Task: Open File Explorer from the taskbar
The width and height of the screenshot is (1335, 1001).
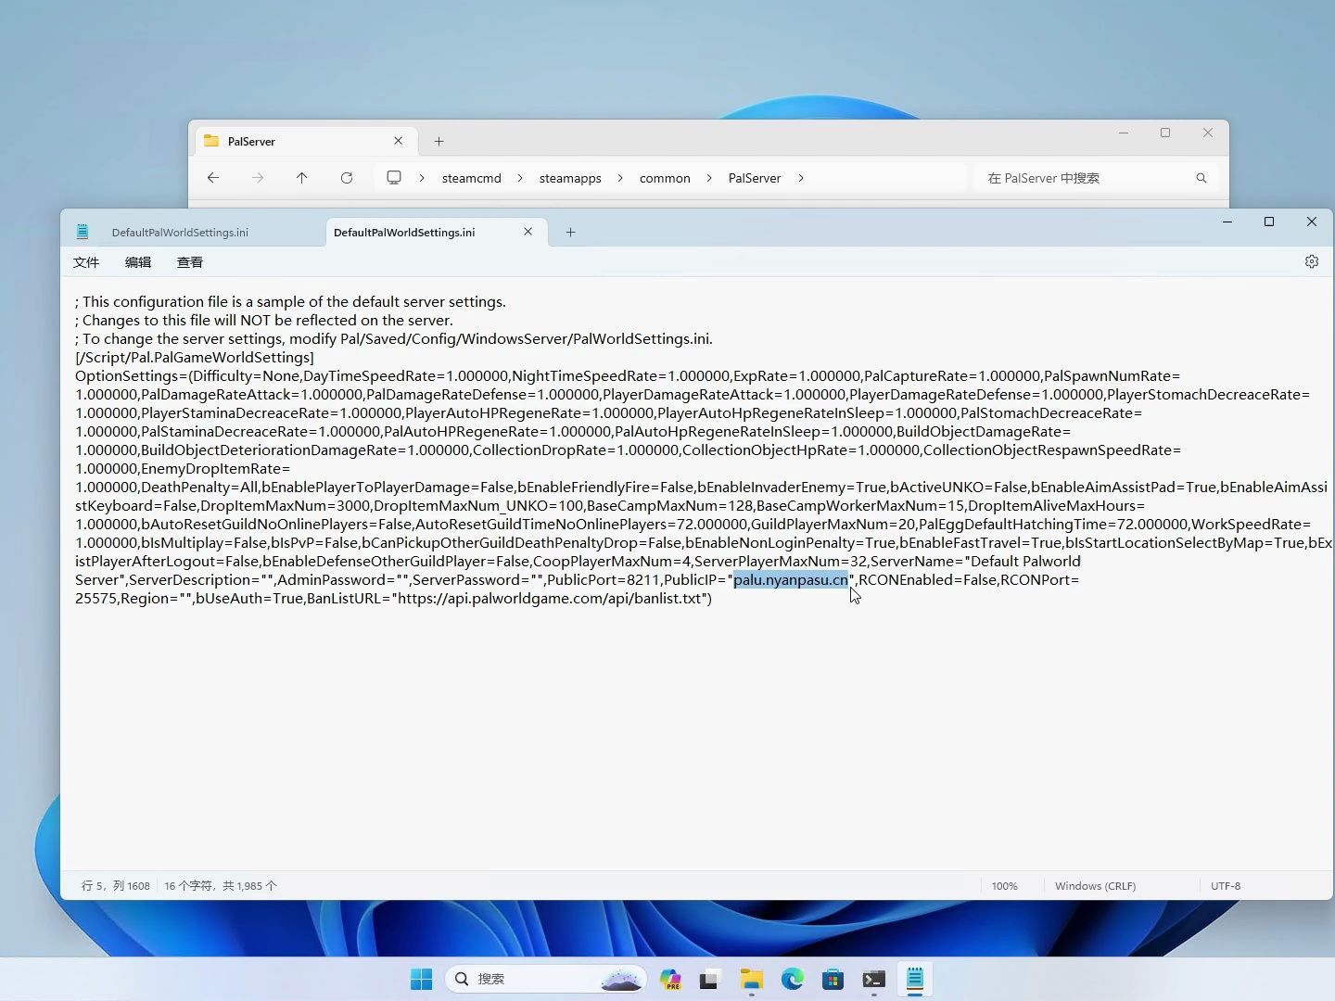Action: pos(751,979)
